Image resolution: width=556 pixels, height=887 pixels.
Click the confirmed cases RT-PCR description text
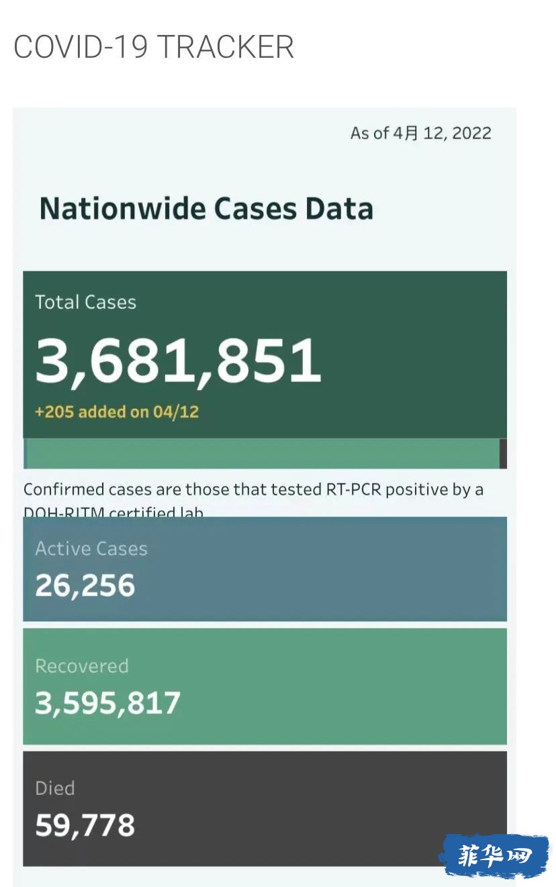(x=253, y=499)
